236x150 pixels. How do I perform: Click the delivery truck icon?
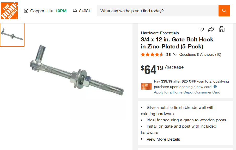75,11
